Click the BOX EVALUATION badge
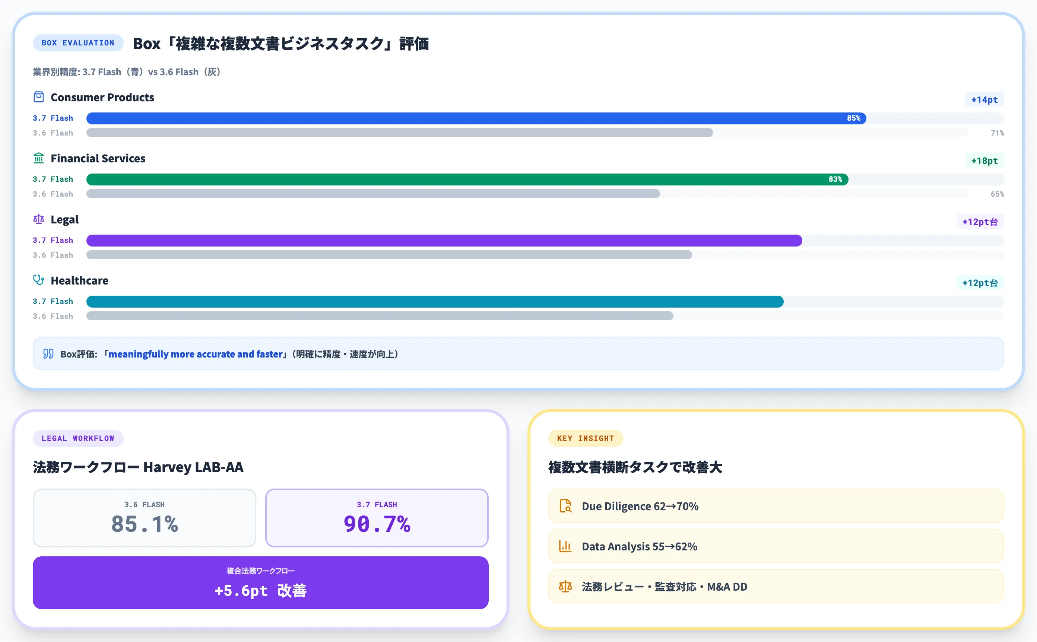 pos(78,43)
